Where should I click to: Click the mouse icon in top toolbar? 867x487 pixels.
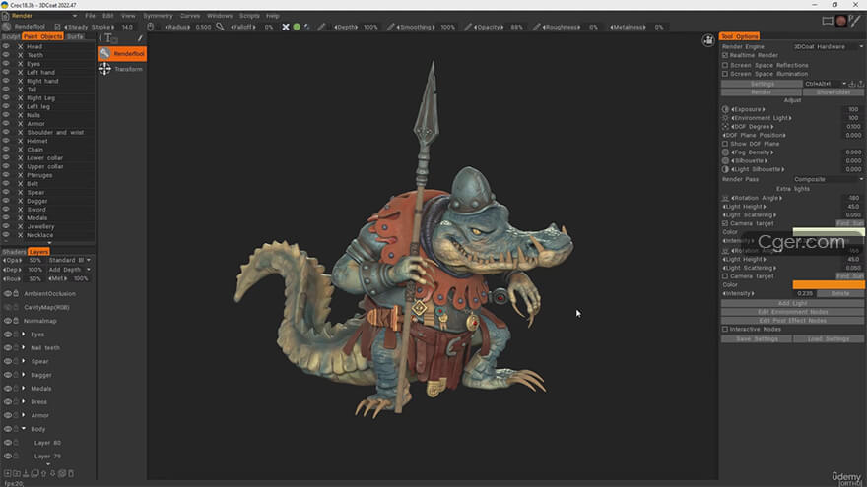click(151, 27)
